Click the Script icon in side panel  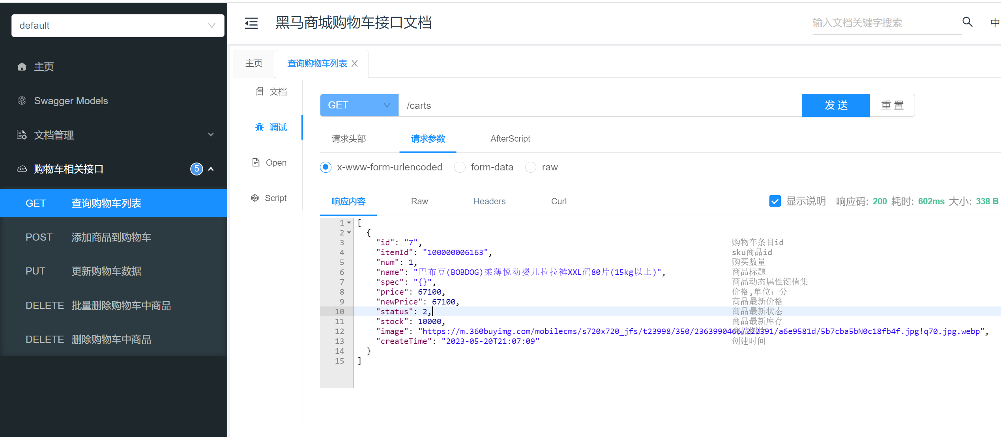[255, 198]
